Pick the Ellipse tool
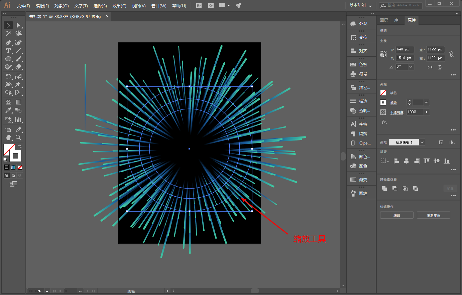Screen dimensions: 462x295 8,59
